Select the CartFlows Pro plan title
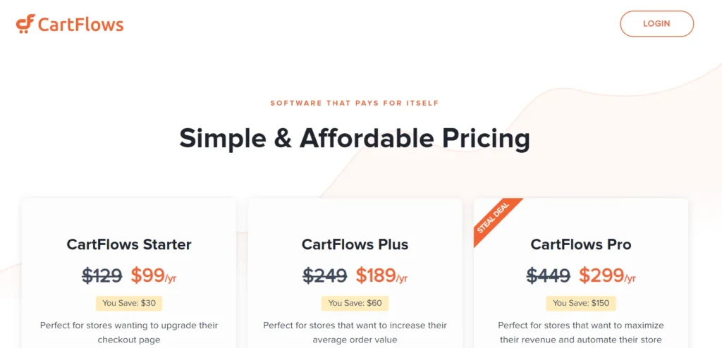Viewport: 722px width, 348px height. [x=581, y=244]
